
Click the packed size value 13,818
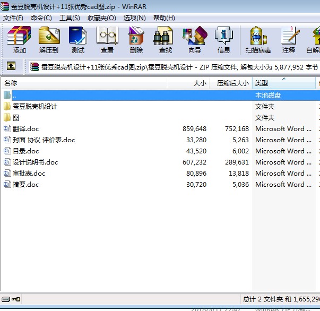click(239, 174)
